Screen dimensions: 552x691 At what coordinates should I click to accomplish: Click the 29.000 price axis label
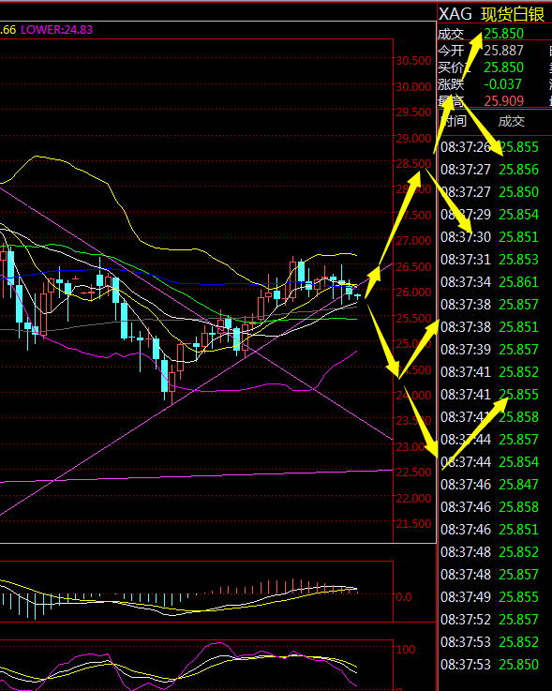pyautogui.click(x=413, y=139)
